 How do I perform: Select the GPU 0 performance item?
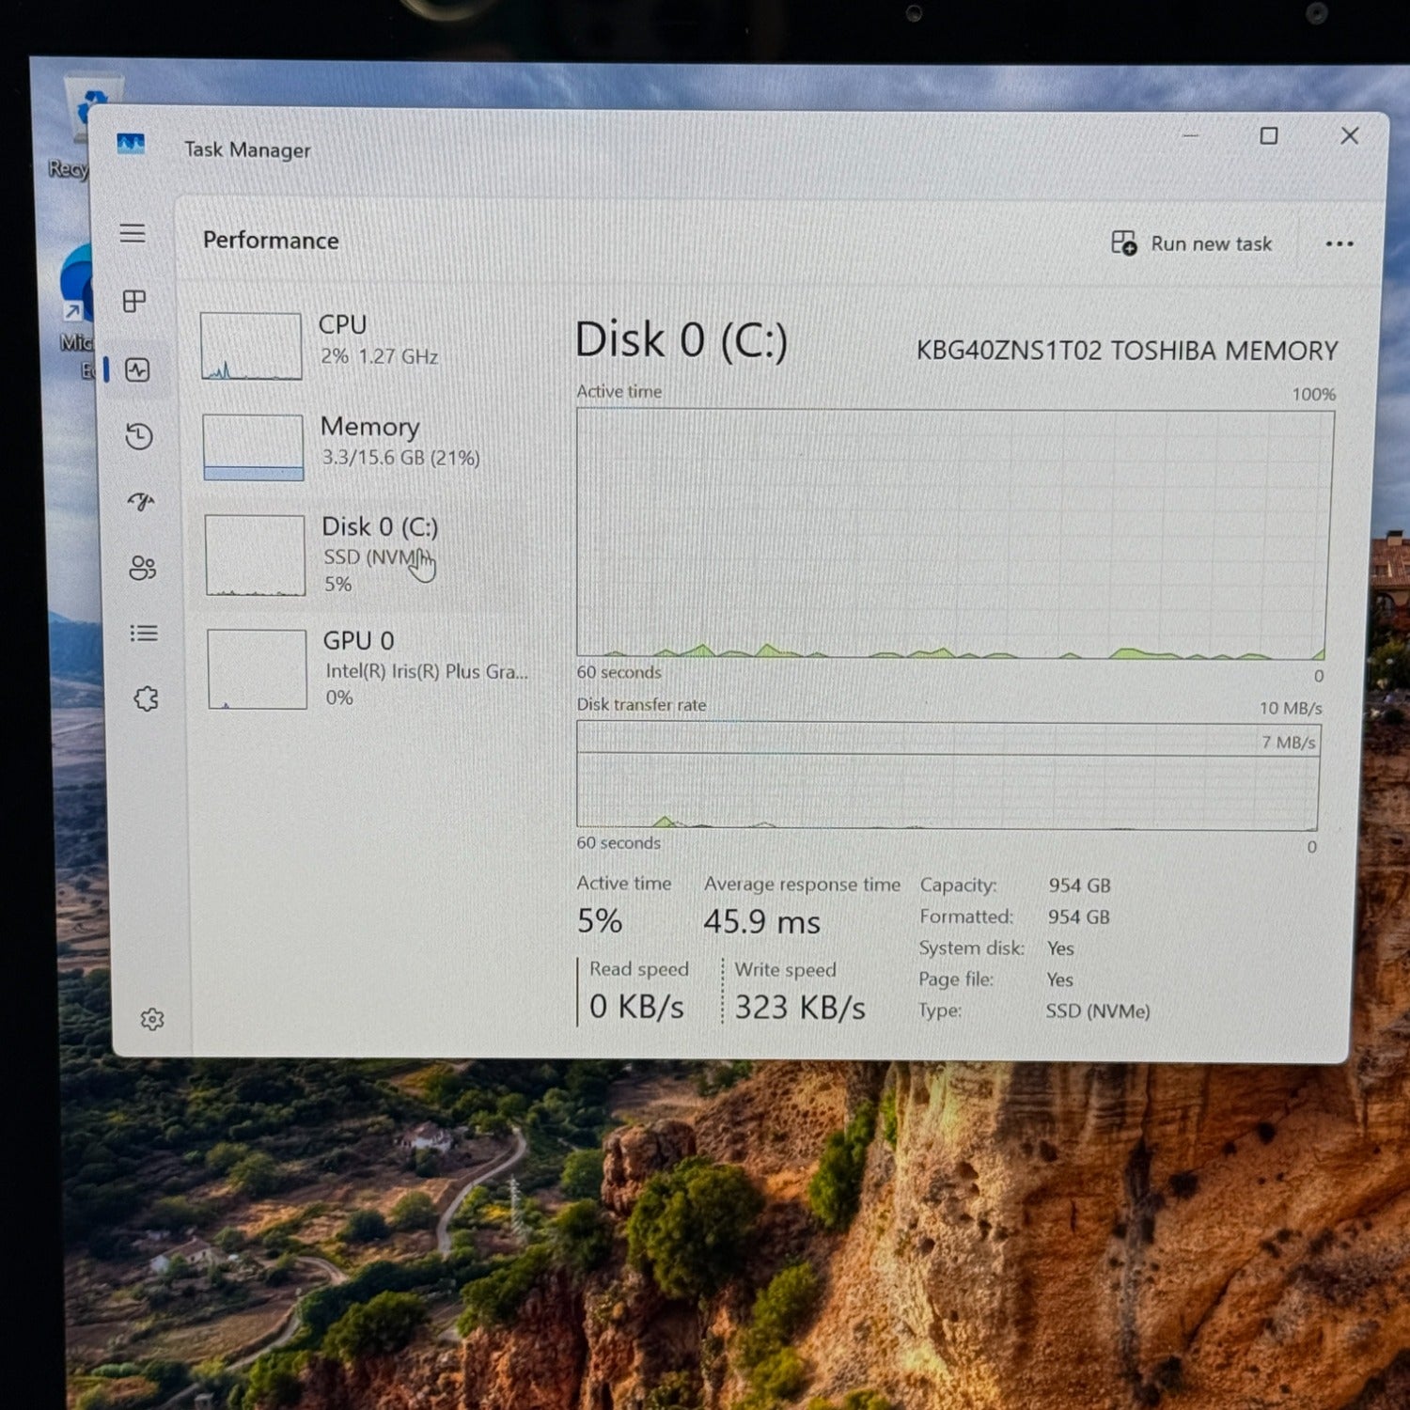point(376,668)
